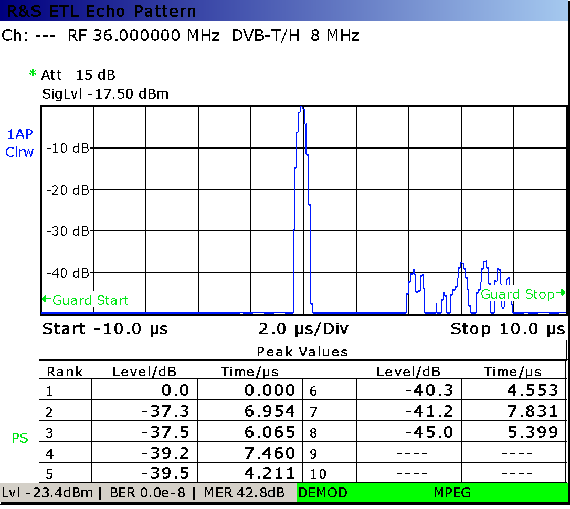570x509 pixels.
Task: Click the Peak Values table header
Action: (302, 351)
